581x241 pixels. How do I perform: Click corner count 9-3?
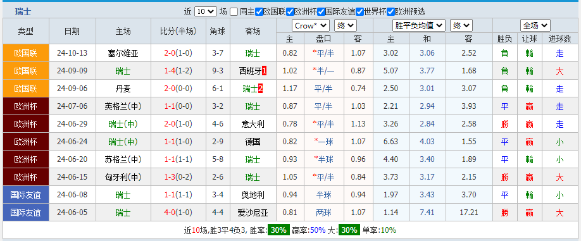click(218, 71)
